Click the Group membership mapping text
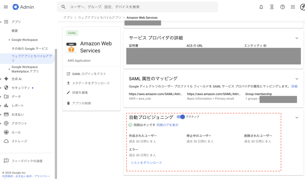This screenshot has width=305, height=179. click(x=258, y=94)
